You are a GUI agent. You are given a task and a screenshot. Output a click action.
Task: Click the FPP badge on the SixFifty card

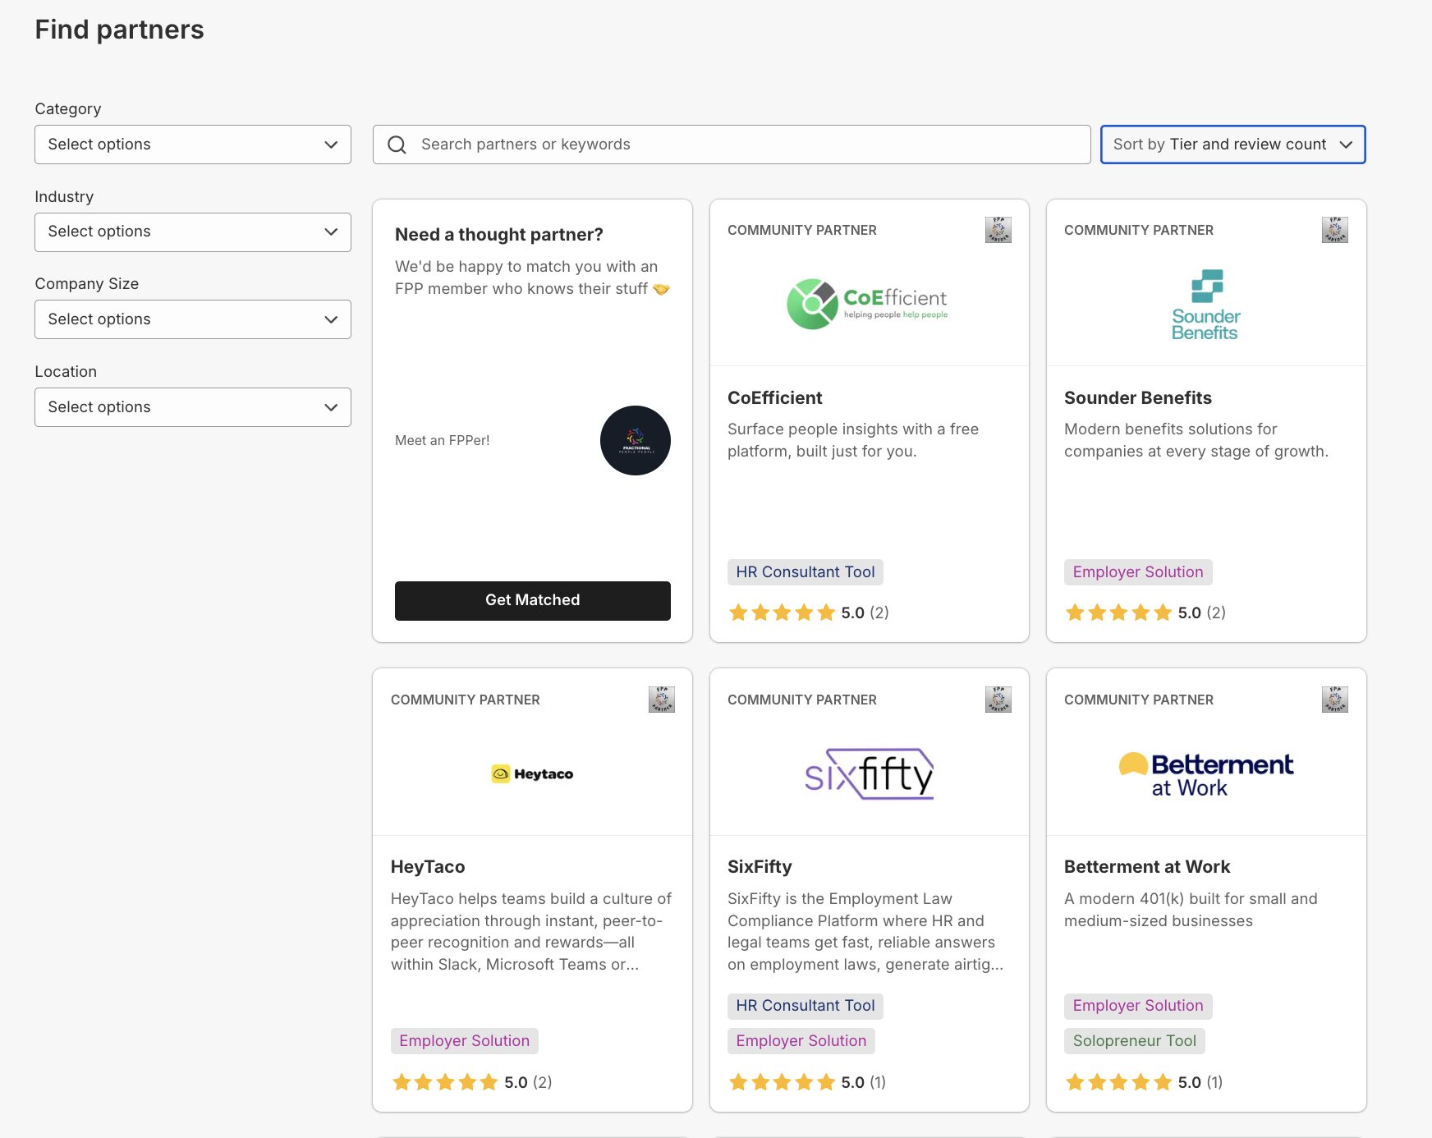[998, 699]
